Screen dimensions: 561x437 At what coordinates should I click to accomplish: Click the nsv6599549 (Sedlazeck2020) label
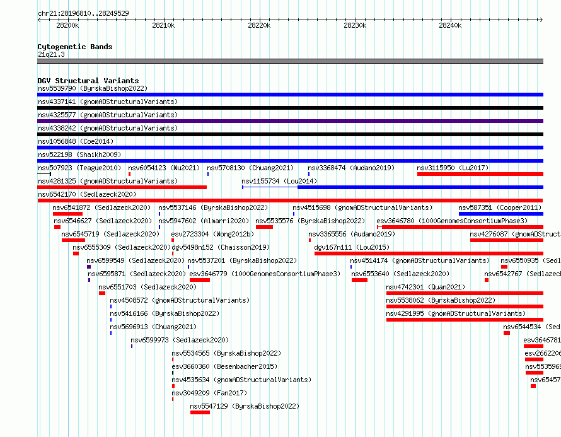[x=136, y=260]
